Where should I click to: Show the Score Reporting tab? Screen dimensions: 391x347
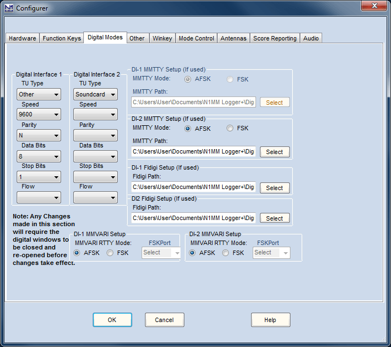tap(275, 38)
